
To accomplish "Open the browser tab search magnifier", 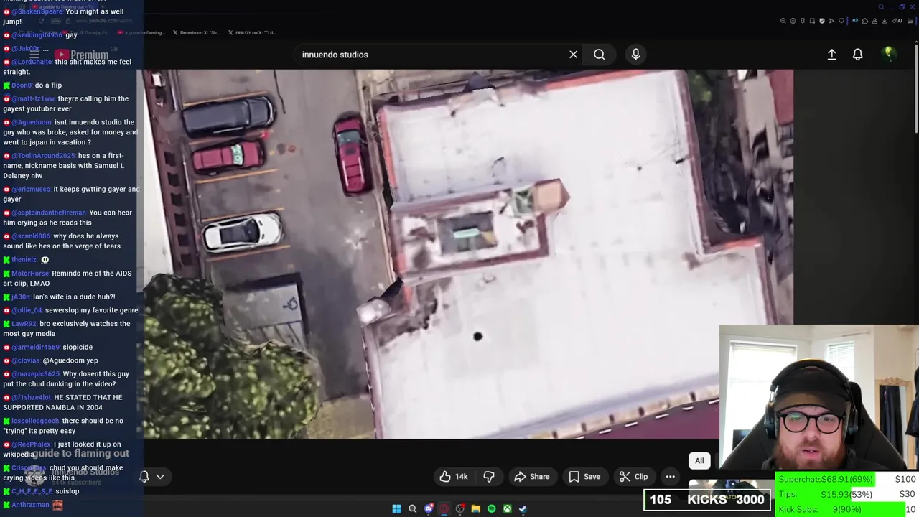I will [881, 7].
